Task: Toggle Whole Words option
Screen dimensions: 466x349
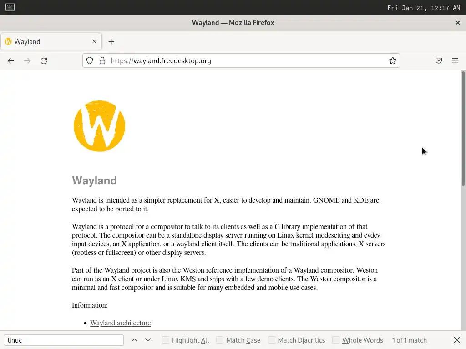Action: click(x=335, y=340)
